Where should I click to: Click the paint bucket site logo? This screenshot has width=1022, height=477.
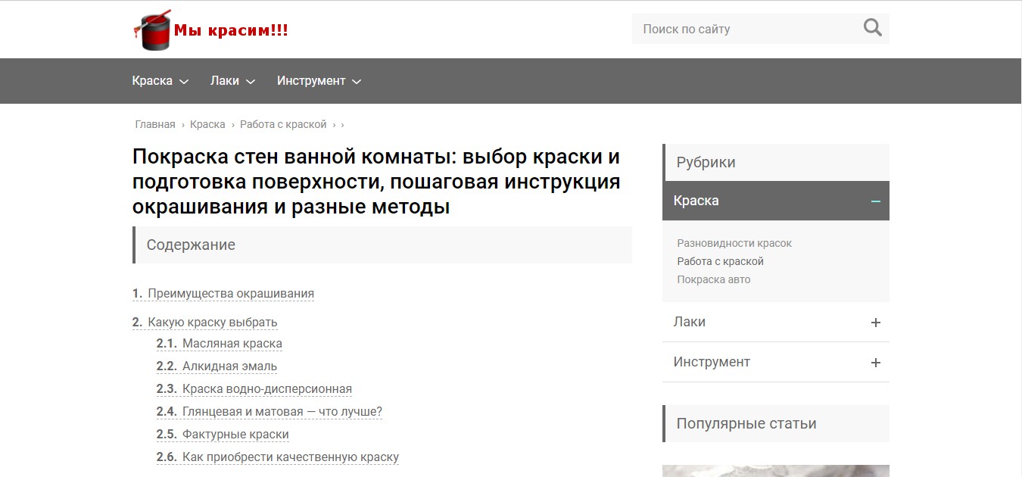pyautogui.click(x=153, y=30)
